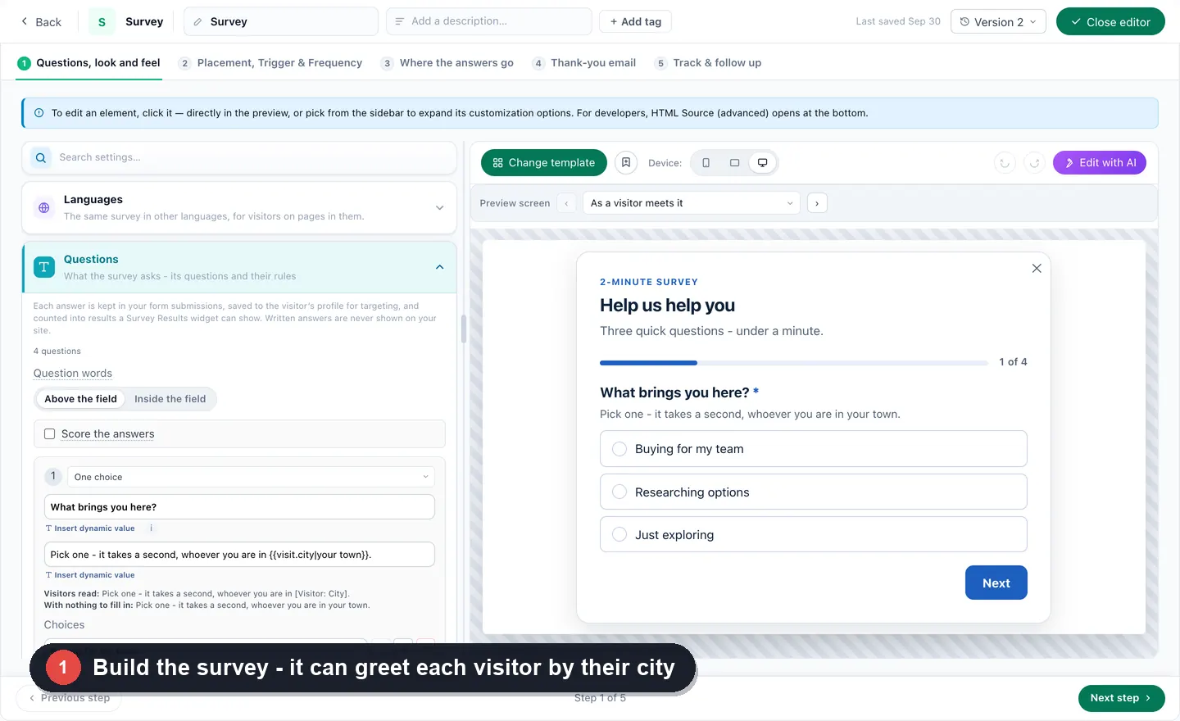Click the Question words label
The width and height of the screenshot is (1180, 721).
73,374
